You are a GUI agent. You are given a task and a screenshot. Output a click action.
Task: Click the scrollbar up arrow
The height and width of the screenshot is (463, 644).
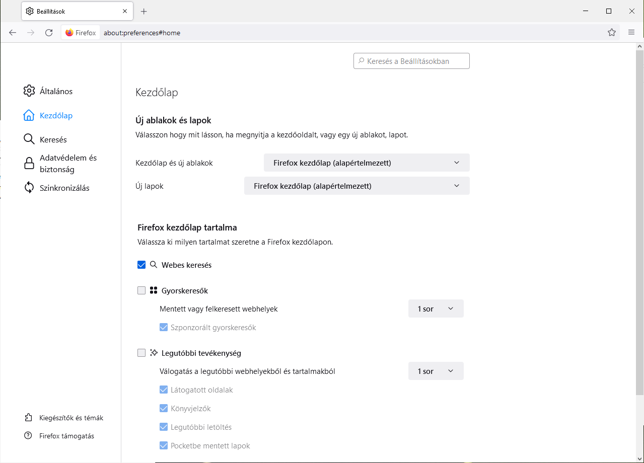(639, 46)
